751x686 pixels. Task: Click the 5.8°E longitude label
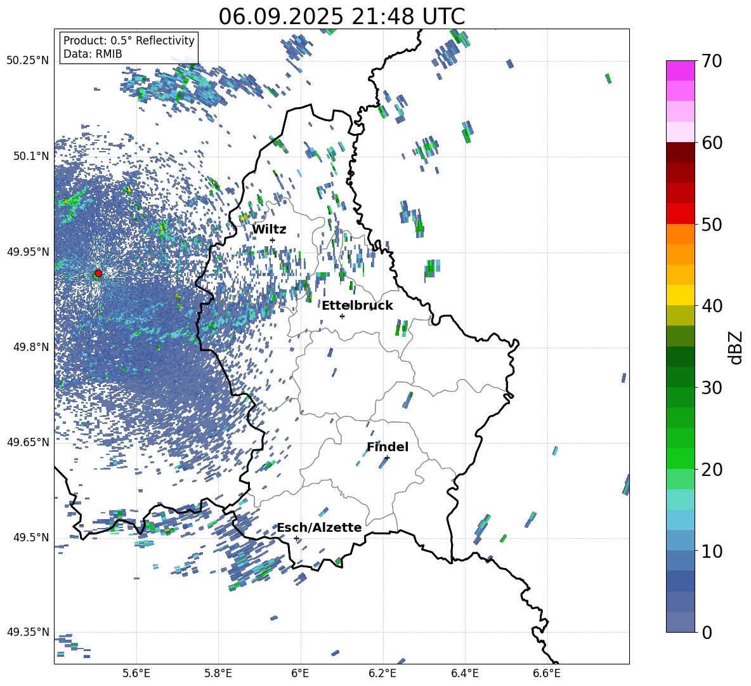218,673
